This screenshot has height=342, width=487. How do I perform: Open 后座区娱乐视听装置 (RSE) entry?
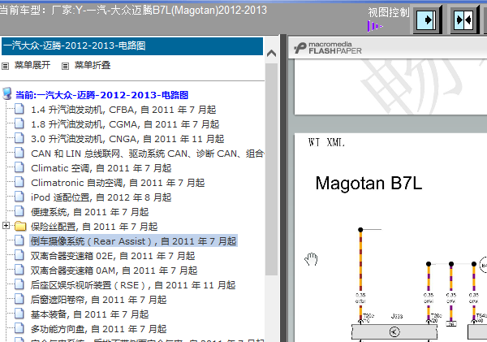(133, 285)
